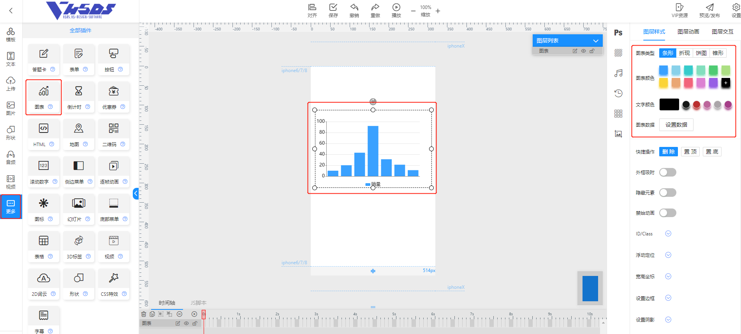This screenshot has width=741, height=334.
Task: Toggle the 外框吸附 switch
Action: [668, 172]
